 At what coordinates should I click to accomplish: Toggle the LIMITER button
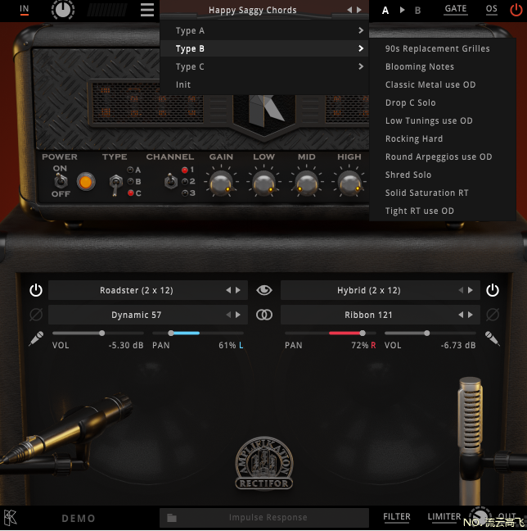point(444,517)
